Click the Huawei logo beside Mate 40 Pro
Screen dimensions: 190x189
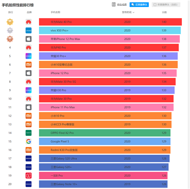click(x=28, y=22)
